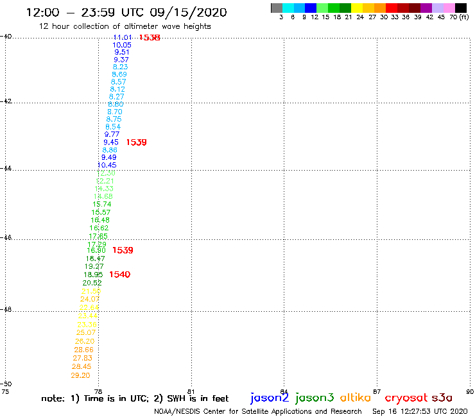Click the jason2 satellite label
This screenshot has width=475, height=417.
(270, 398)
